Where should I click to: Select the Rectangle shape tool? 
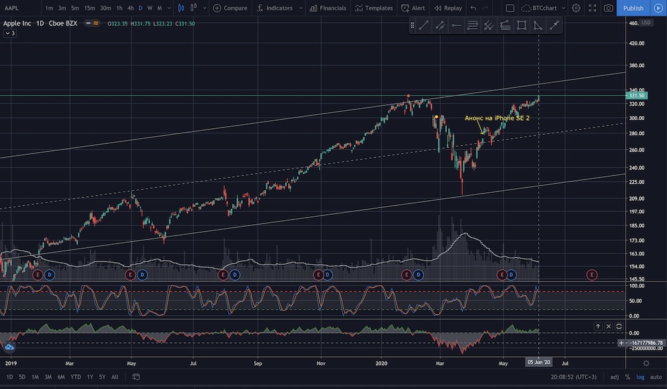[521, 25]
